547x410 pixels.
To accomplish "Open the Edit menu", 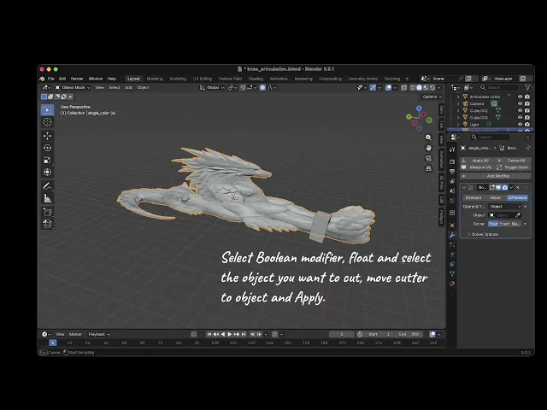I will pos(62,79).
